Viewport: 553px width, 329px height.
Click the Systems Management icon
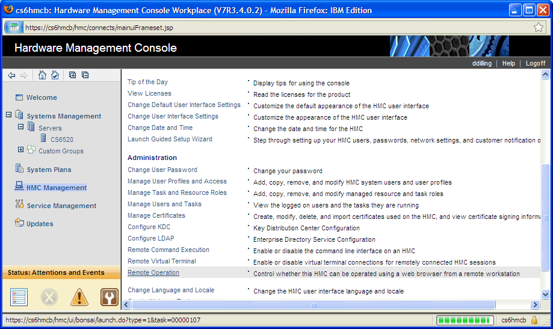(19, 115)
